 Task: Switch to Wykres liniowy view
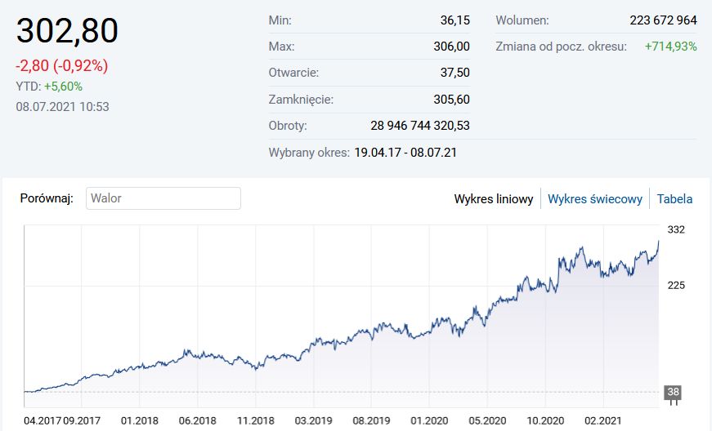[494, 198]
